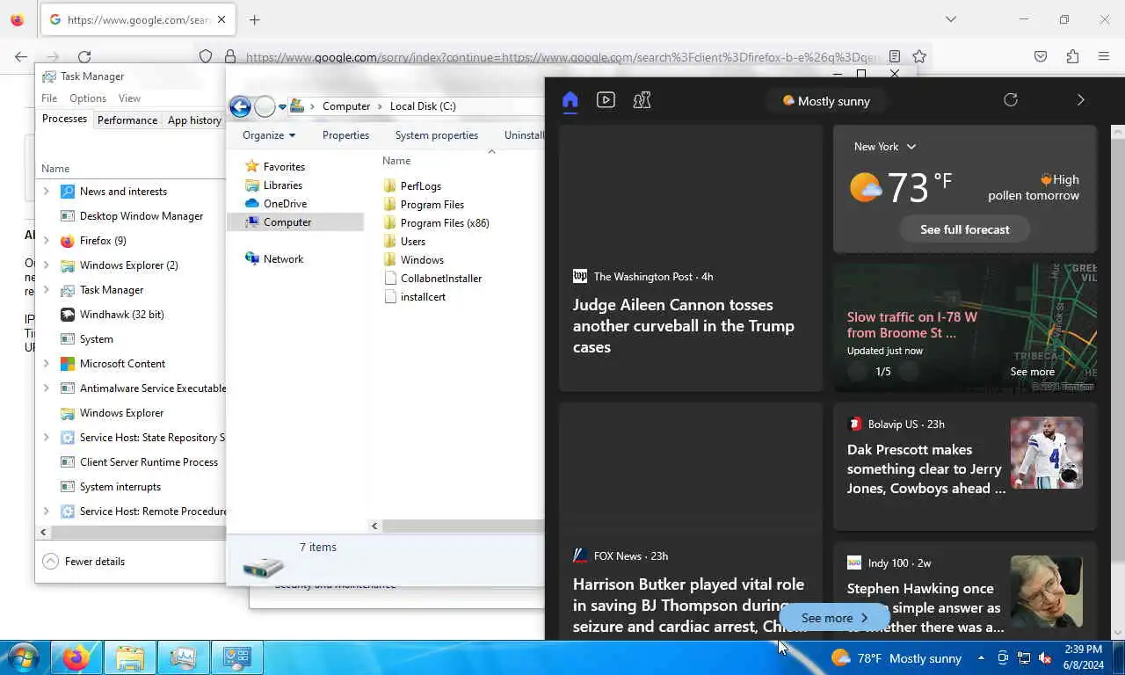Open Task Manager File menu
The height and width of the screenshot is (675, 1125).
(49, 98)
